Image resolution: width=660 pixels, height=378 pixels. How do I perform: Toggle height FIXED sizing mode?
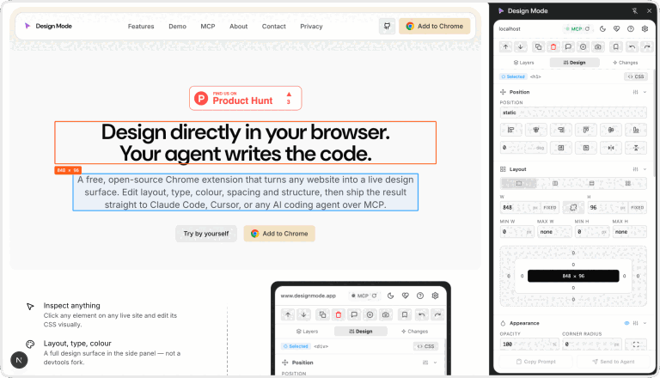click(638, 208)
